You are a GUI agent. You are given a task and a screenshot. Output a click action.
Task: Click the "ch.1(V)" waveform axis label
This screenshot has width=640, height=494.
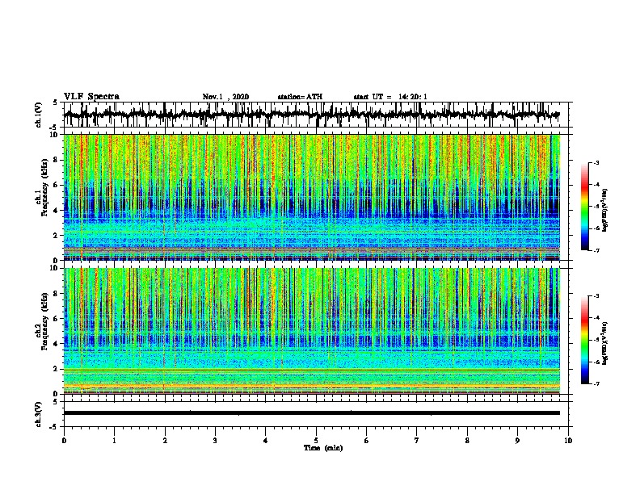[x=39, y=115]
